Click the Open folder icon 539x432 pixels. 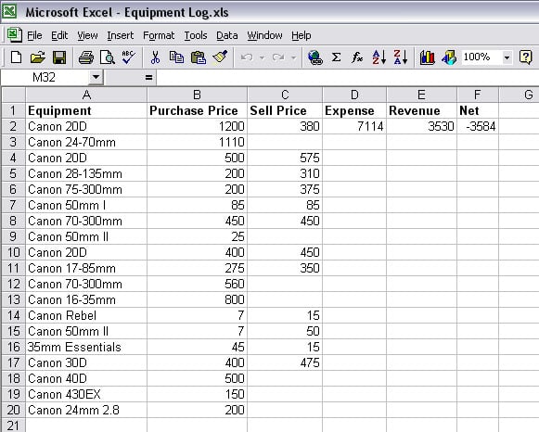coord(38,57)
